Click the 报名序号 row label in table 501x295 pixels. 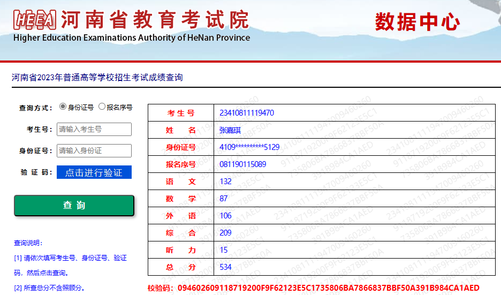pos(181,164)
